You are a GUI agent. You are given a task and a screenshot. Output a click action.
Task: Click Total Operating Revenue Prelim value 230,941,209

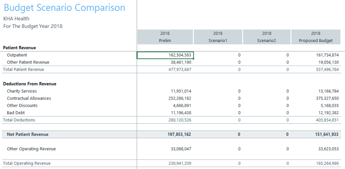(179, 164)
